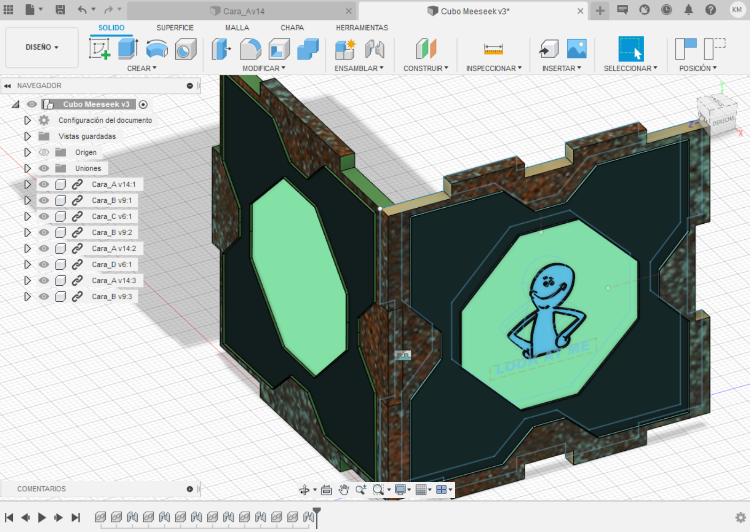Play the timeline
The height and width of the screenshot is (532, 750).
[x=42, y=517]
